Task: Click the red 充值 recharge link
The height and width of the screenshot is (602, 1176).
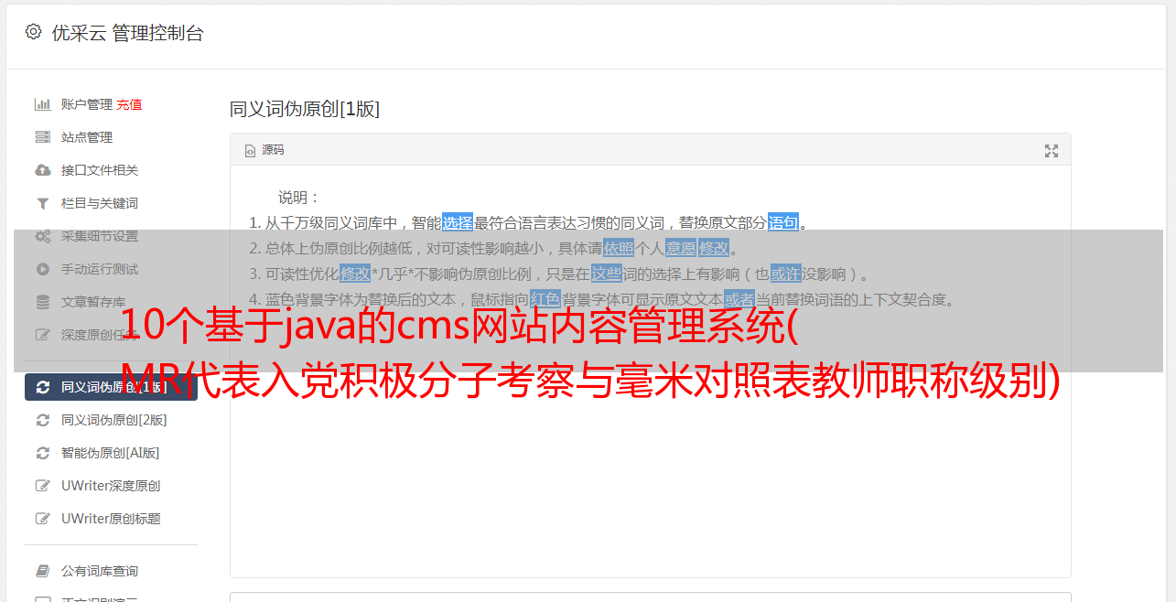Action: click(129, 104)
